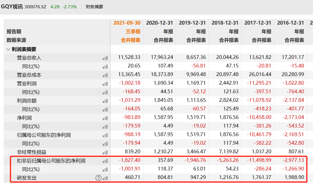Image resolution: width=313 pixels, height=183 pixels.
Task: Click chart icon next to 营业总收入
Action: (105, 58)
